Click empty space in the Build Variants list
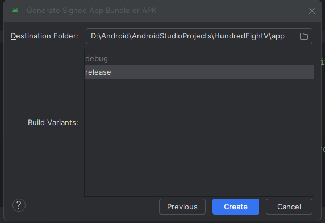The image size is (325, 223). tap(199, 138)
